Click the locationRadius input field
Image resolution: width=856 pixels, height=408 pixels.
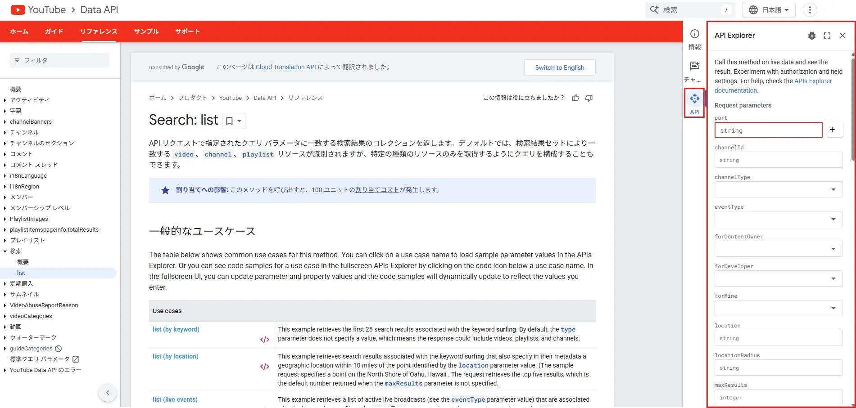[x=778, y=368]
